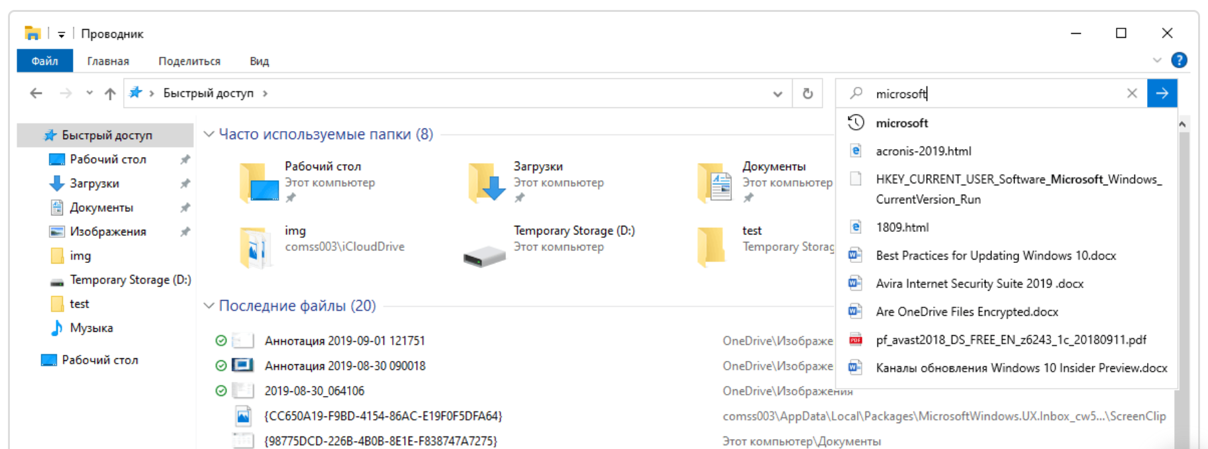
Task: Click the pin icon beside Загрузки in sidebar
Action: point(185,183)
